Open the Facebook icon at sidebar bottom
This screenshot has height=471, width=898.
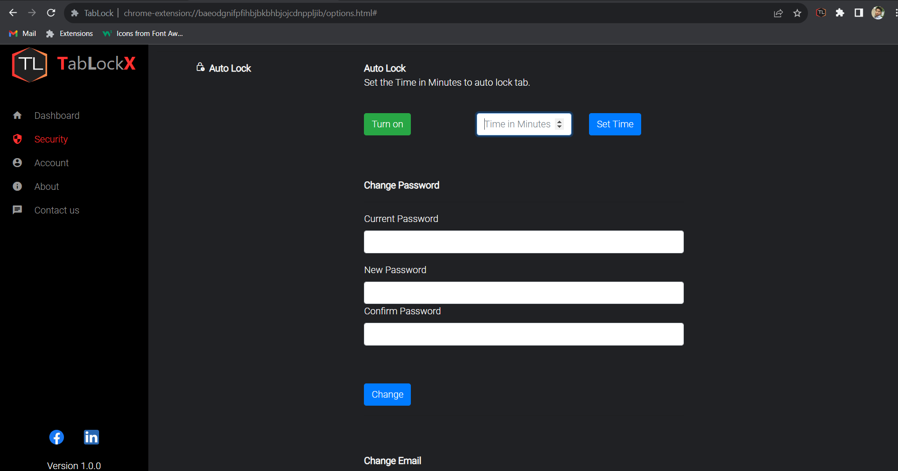[56, 437]
